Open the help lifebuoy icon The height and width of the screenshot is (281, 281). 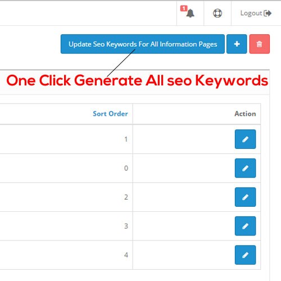click(217, 13)
